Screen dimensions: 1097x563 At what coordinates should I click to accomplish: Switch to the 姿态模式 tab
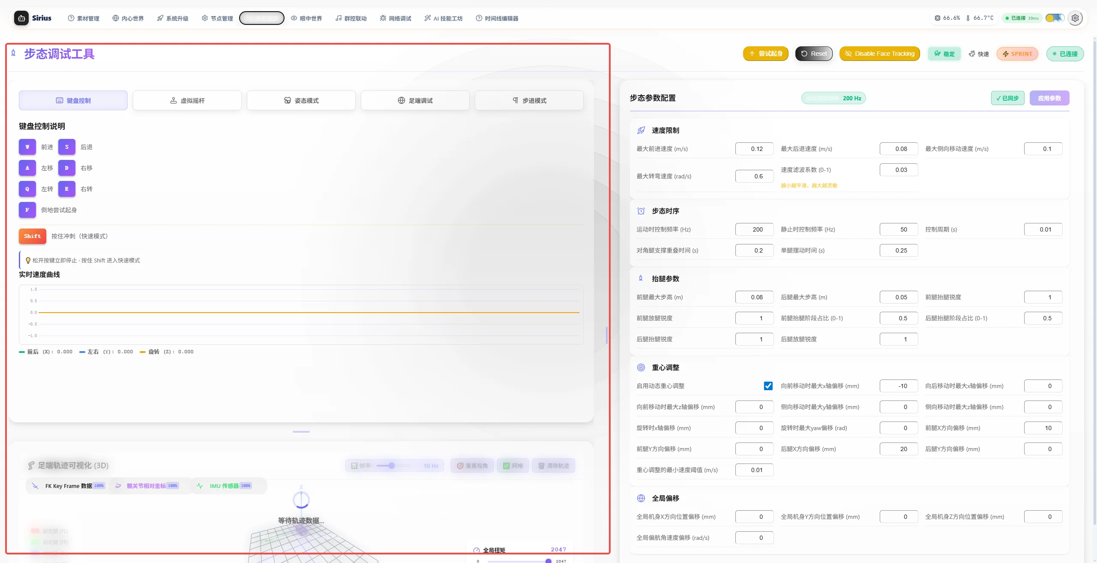point(301,100)
